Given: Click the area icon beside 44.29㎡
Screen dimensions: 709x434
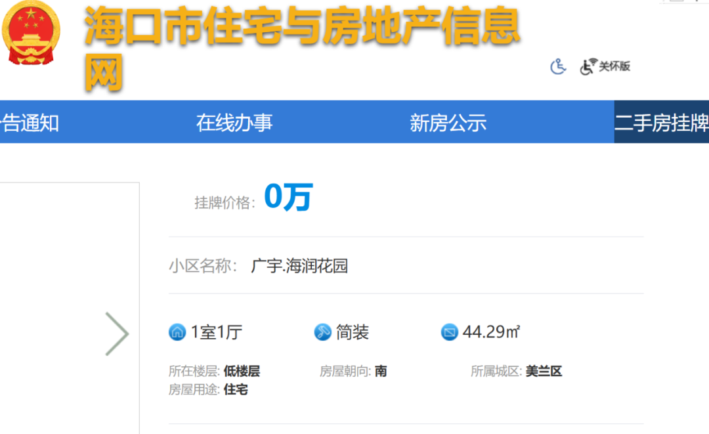Looking at the screenshot, I should [449, 332].
